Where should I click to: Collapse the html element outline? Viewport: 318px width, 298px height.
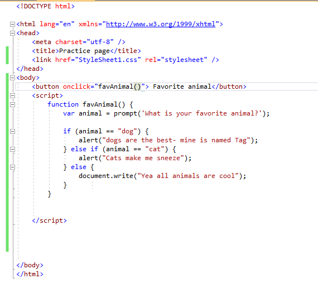(x=12, y=24)
